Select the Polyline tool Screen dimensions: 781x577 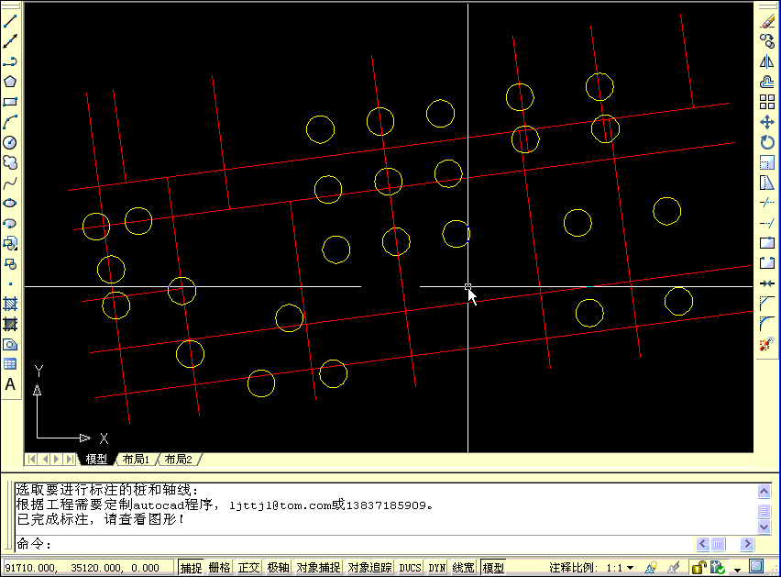(x=10, y=61)
